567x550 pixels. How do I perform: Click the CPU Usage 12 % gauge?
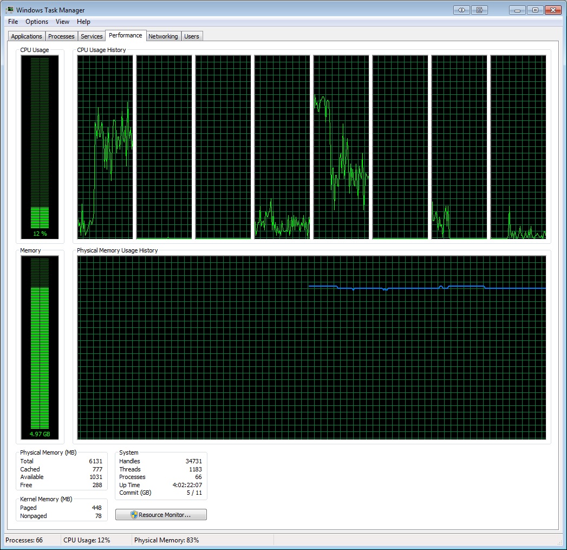coord(40,147)
